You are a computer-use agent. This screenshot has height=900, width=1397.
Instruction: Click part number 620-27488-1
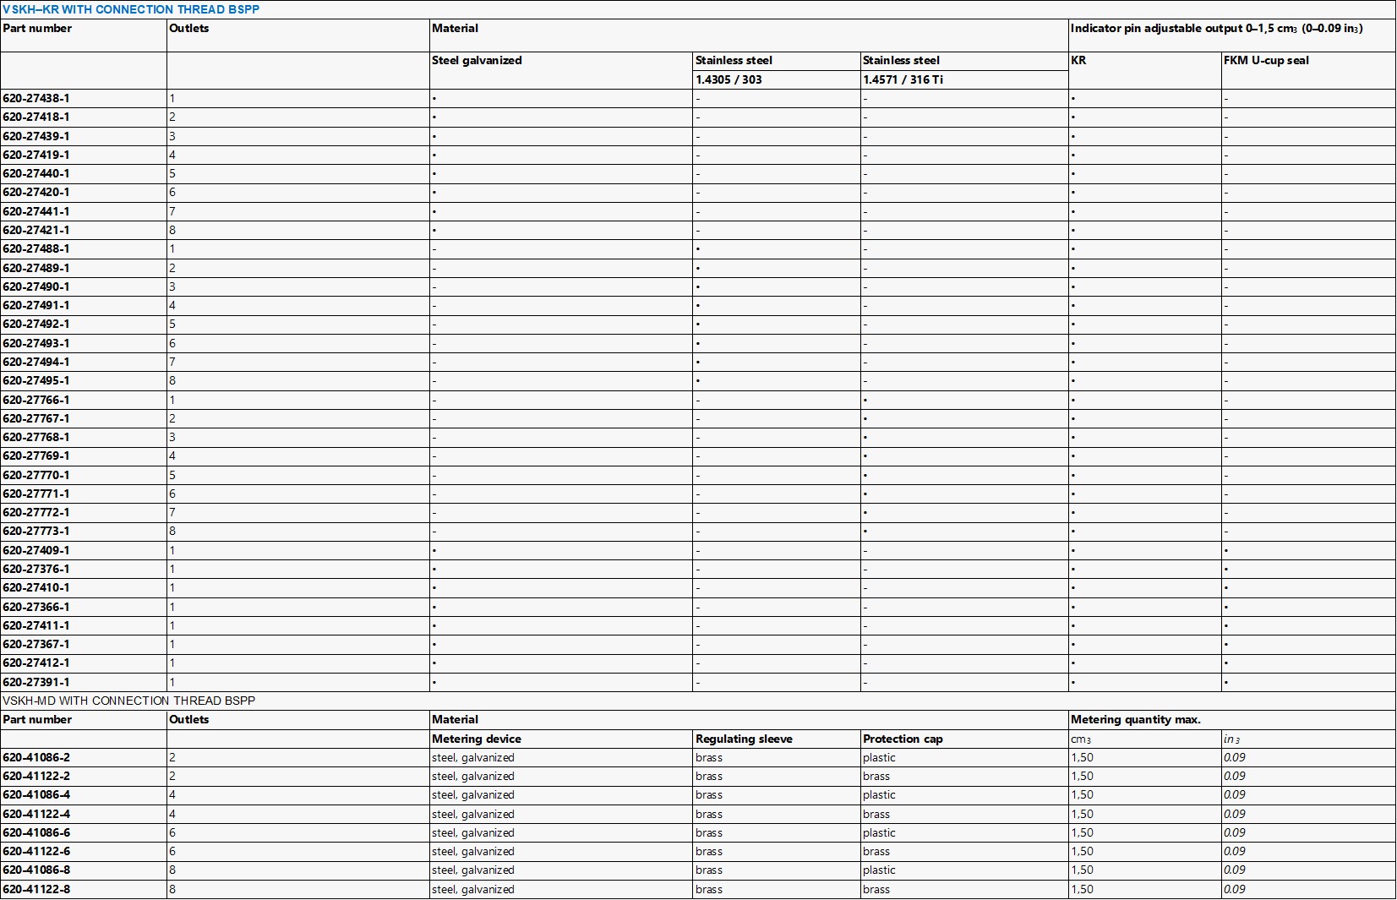pos(36,248)
